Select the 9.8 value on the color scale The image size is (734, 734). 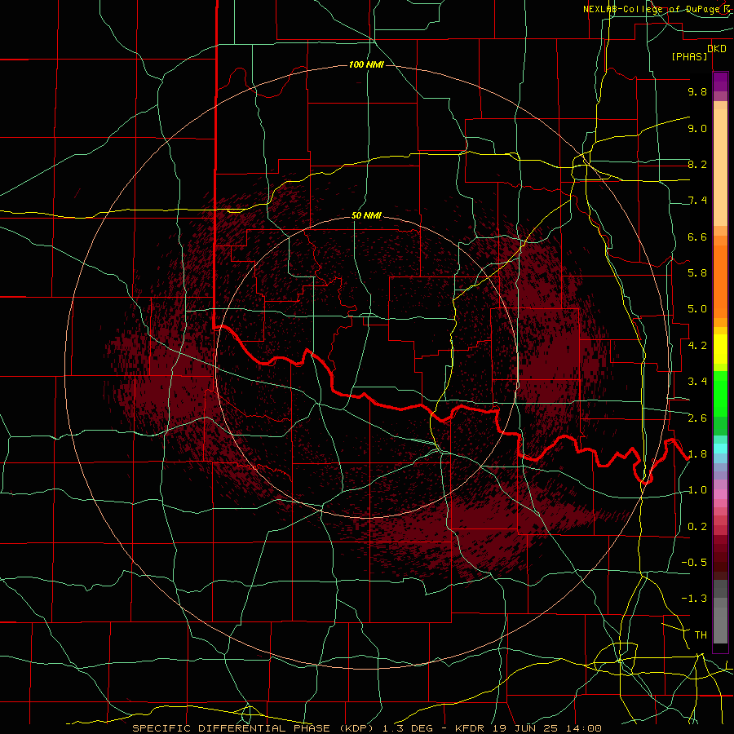[697, 91]
